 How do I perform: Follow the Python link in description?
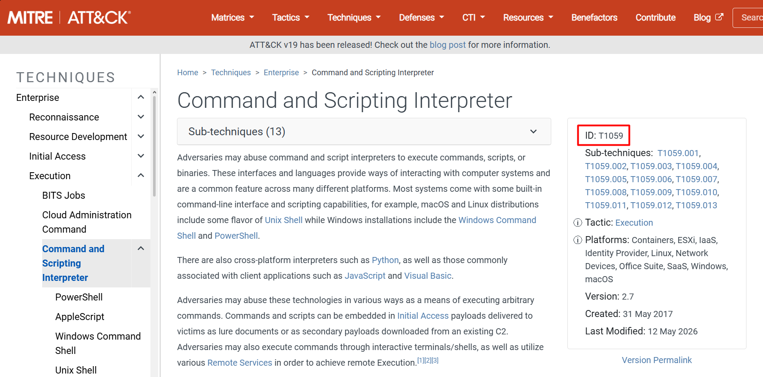coord(385,260)
